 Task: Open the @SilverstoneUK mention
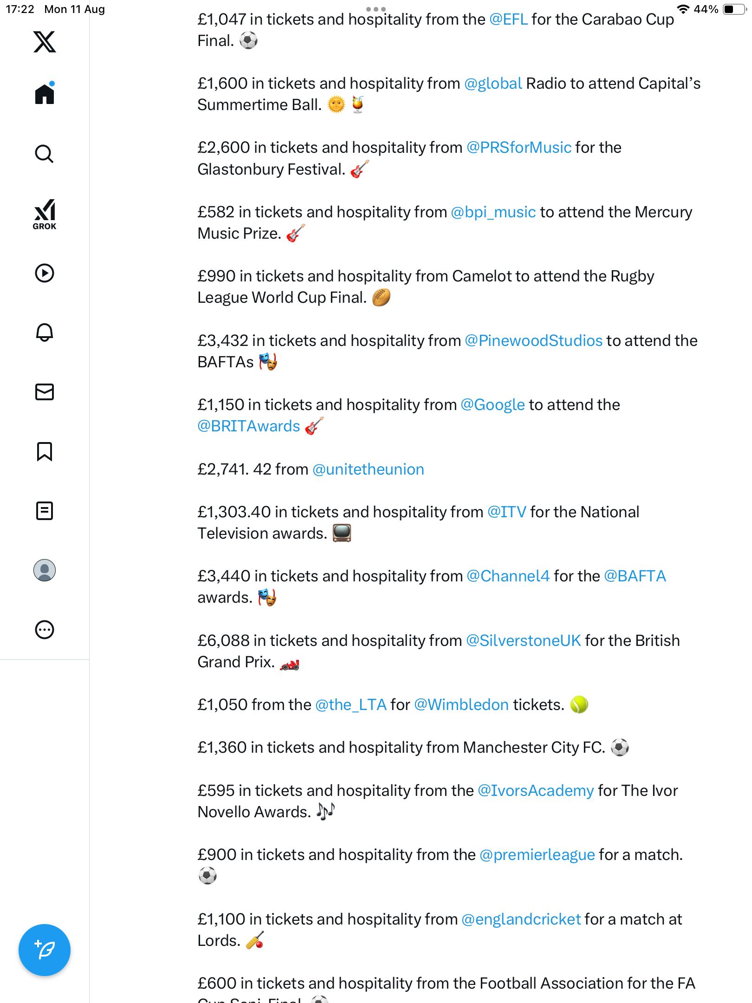[x=523, y=641]
